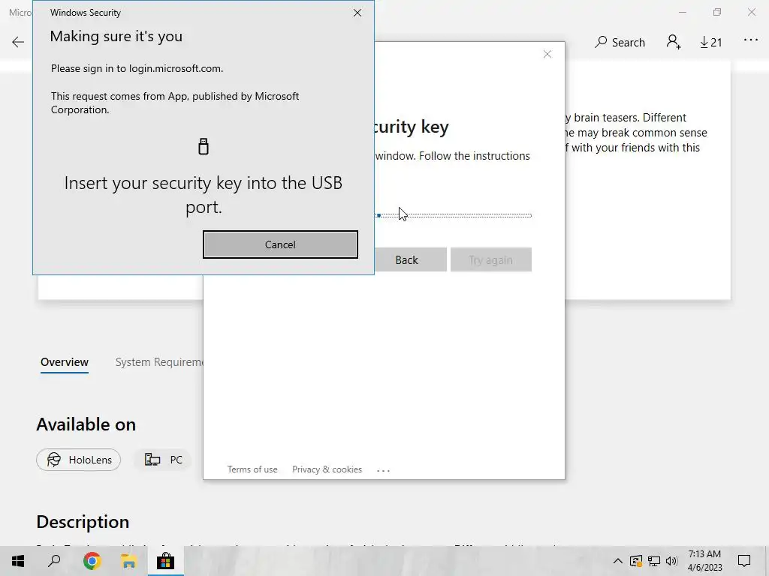This screenshot has height=576, width=769.
Task: Click the 'Making sure it's you' heading
Action: 116,36
